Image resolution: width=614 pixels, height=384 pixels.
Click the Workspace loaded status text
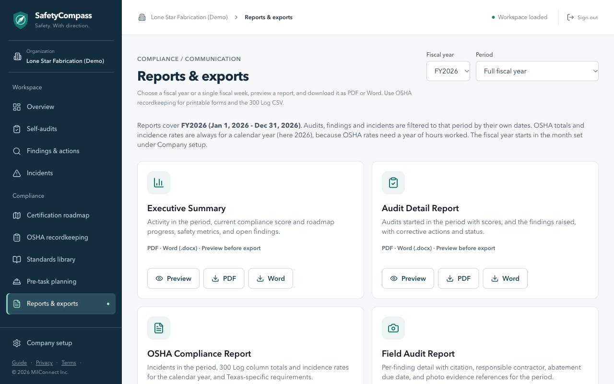click(522, 17)
